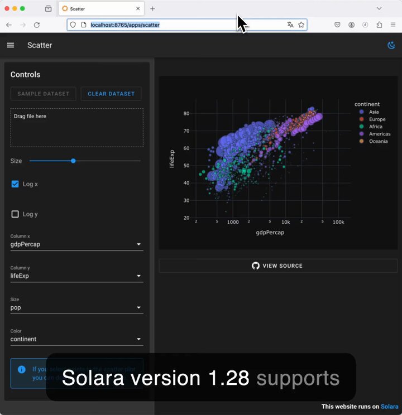
Task: Open the Color column dropdown
Action: [77, 339]
